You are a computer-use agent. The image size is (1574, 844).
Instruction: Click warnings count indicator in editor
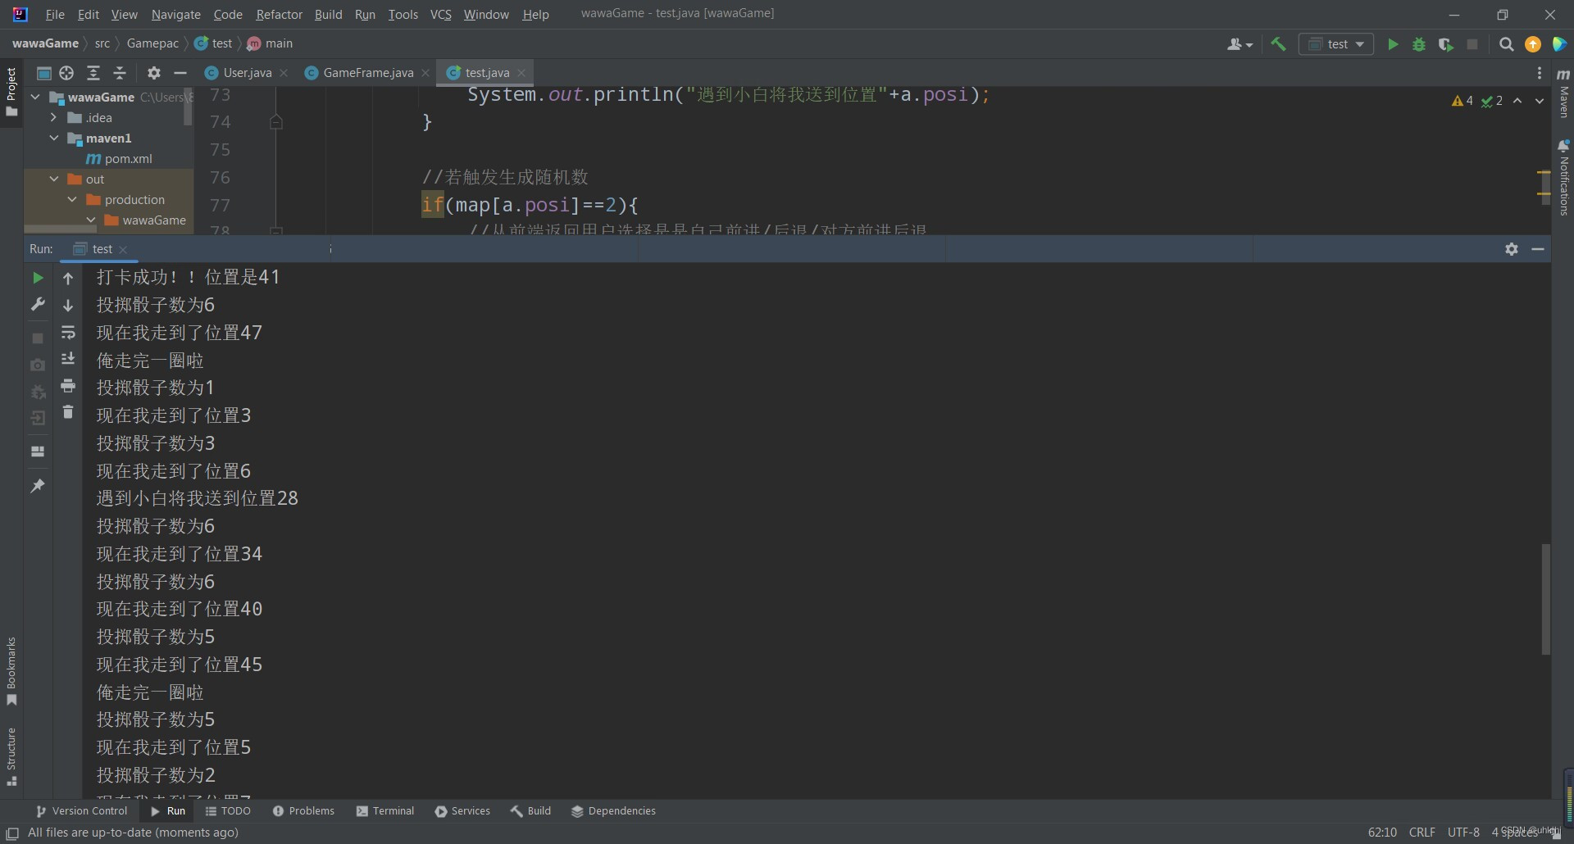coord(1463,101)
